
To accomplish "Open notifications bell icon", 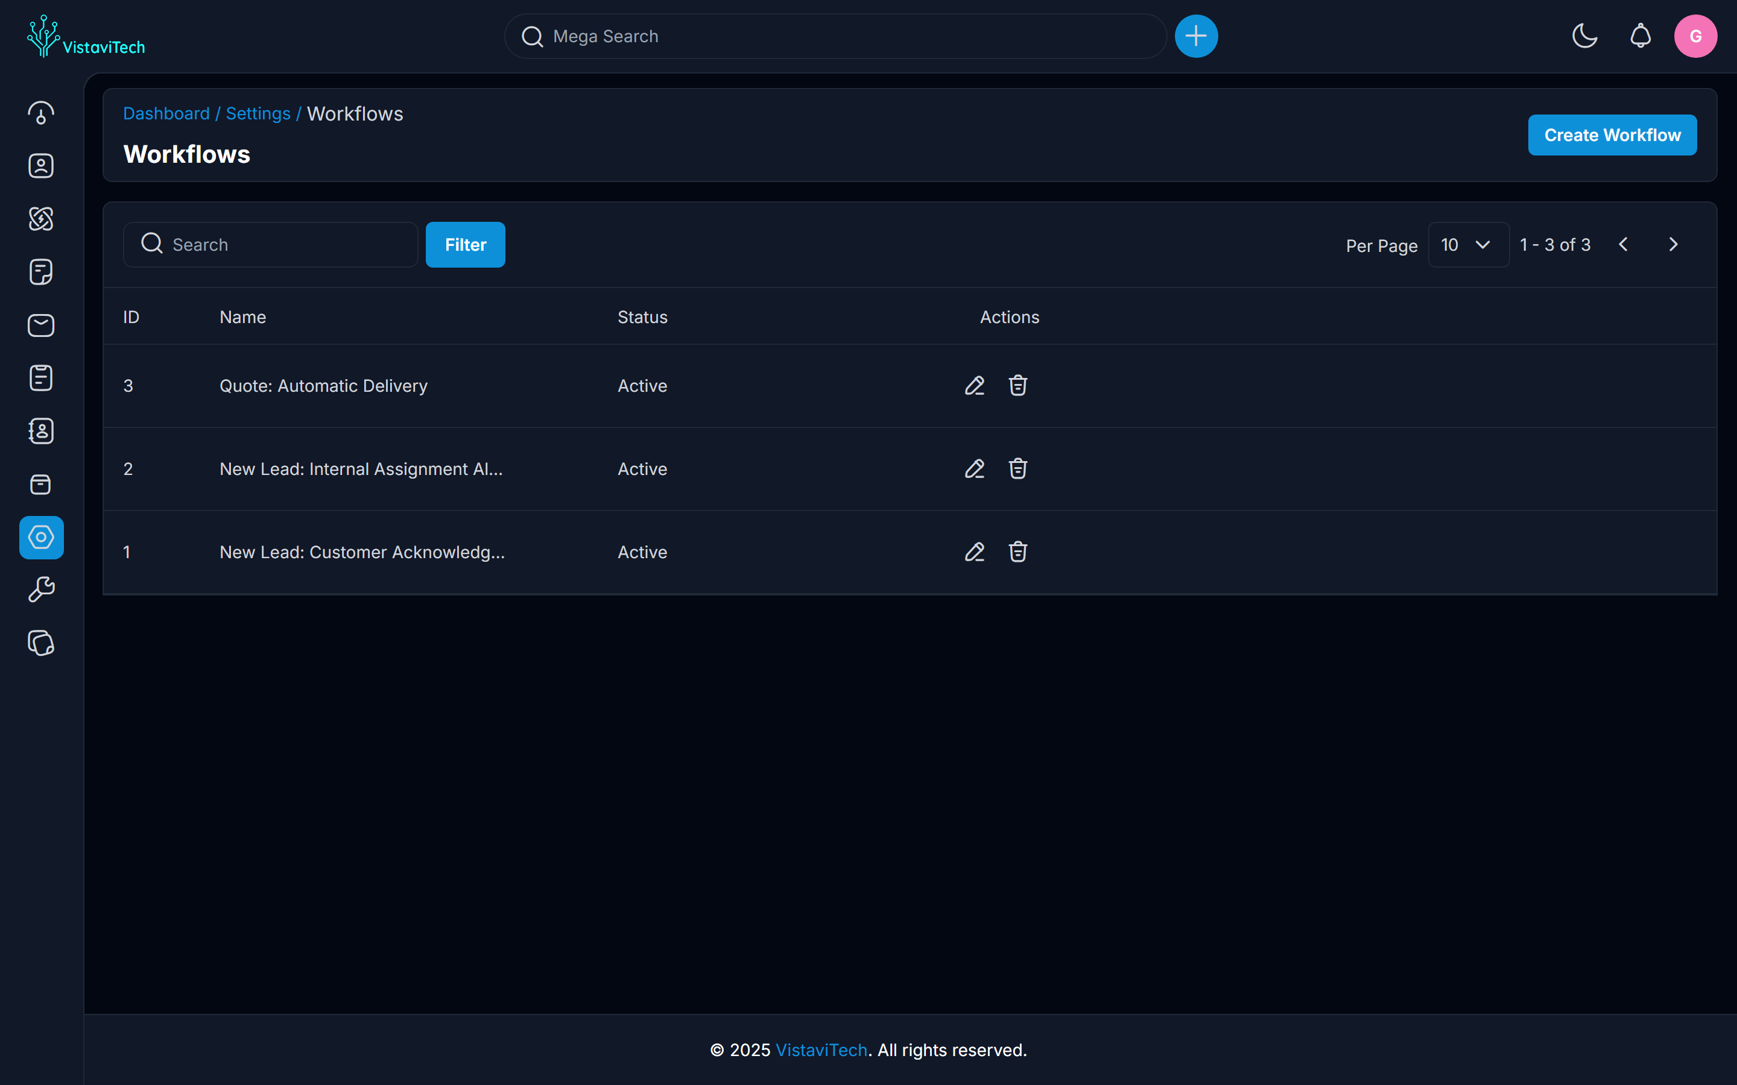I will (1640, 36).
